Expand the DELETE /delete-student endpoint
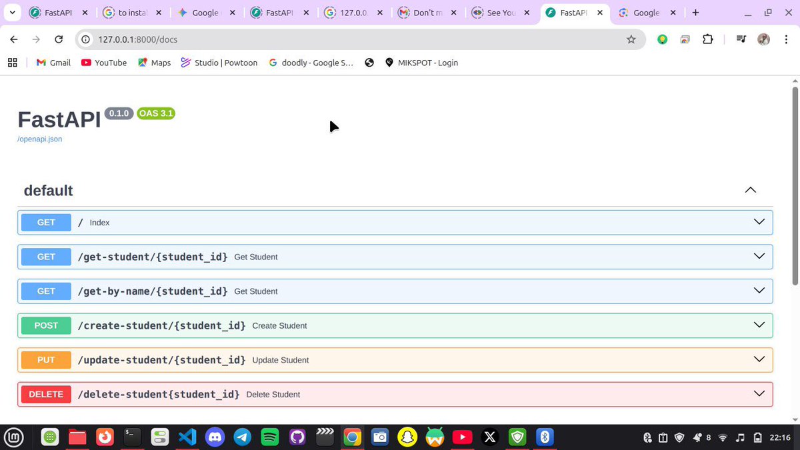Image resolution: width=800 pixels, height=450 pixels. tap(395, 394)
